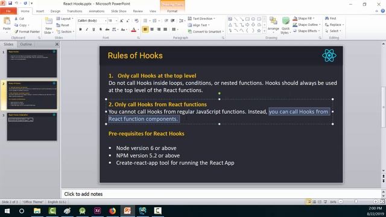Open the font size 18 dropdown
The width and height of the screenshot is (386, 217).
tap(116, 20)
